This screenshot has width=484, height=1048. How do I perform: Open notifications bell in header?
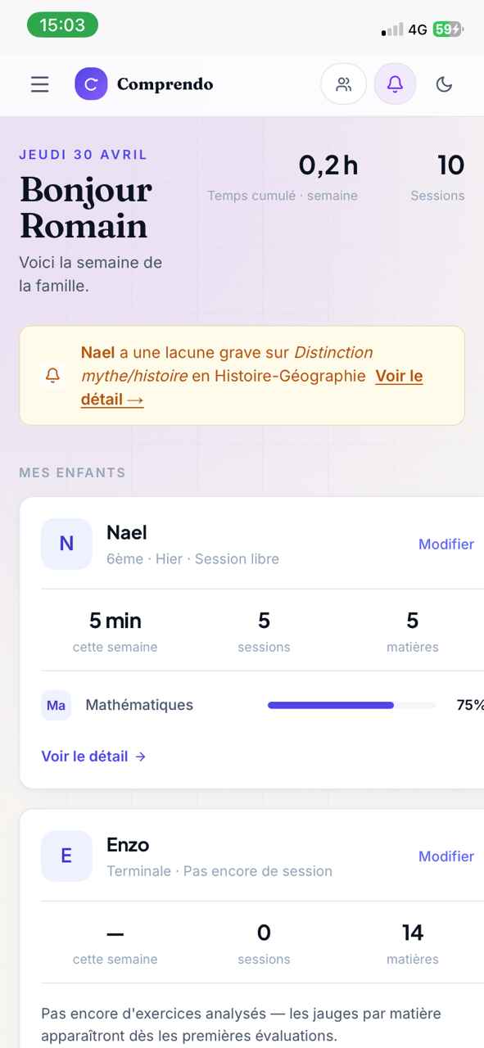tap(395, 84)
